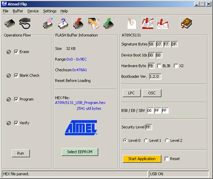Click the Save Buffer As HEX icon
Image resolution: width=213 pixels, height=179 pixels.
(163, 23)
